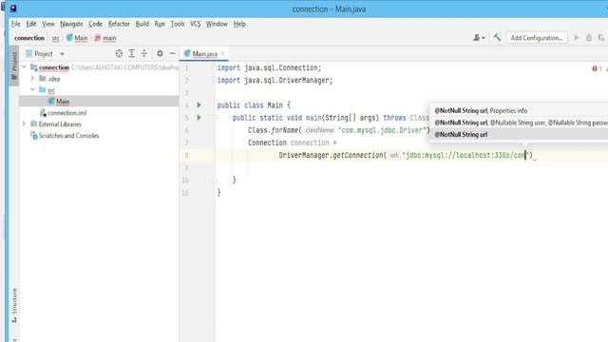Open the Navigate menu
The height and width of the screenshot is (342, 608).
coord(71,24)
